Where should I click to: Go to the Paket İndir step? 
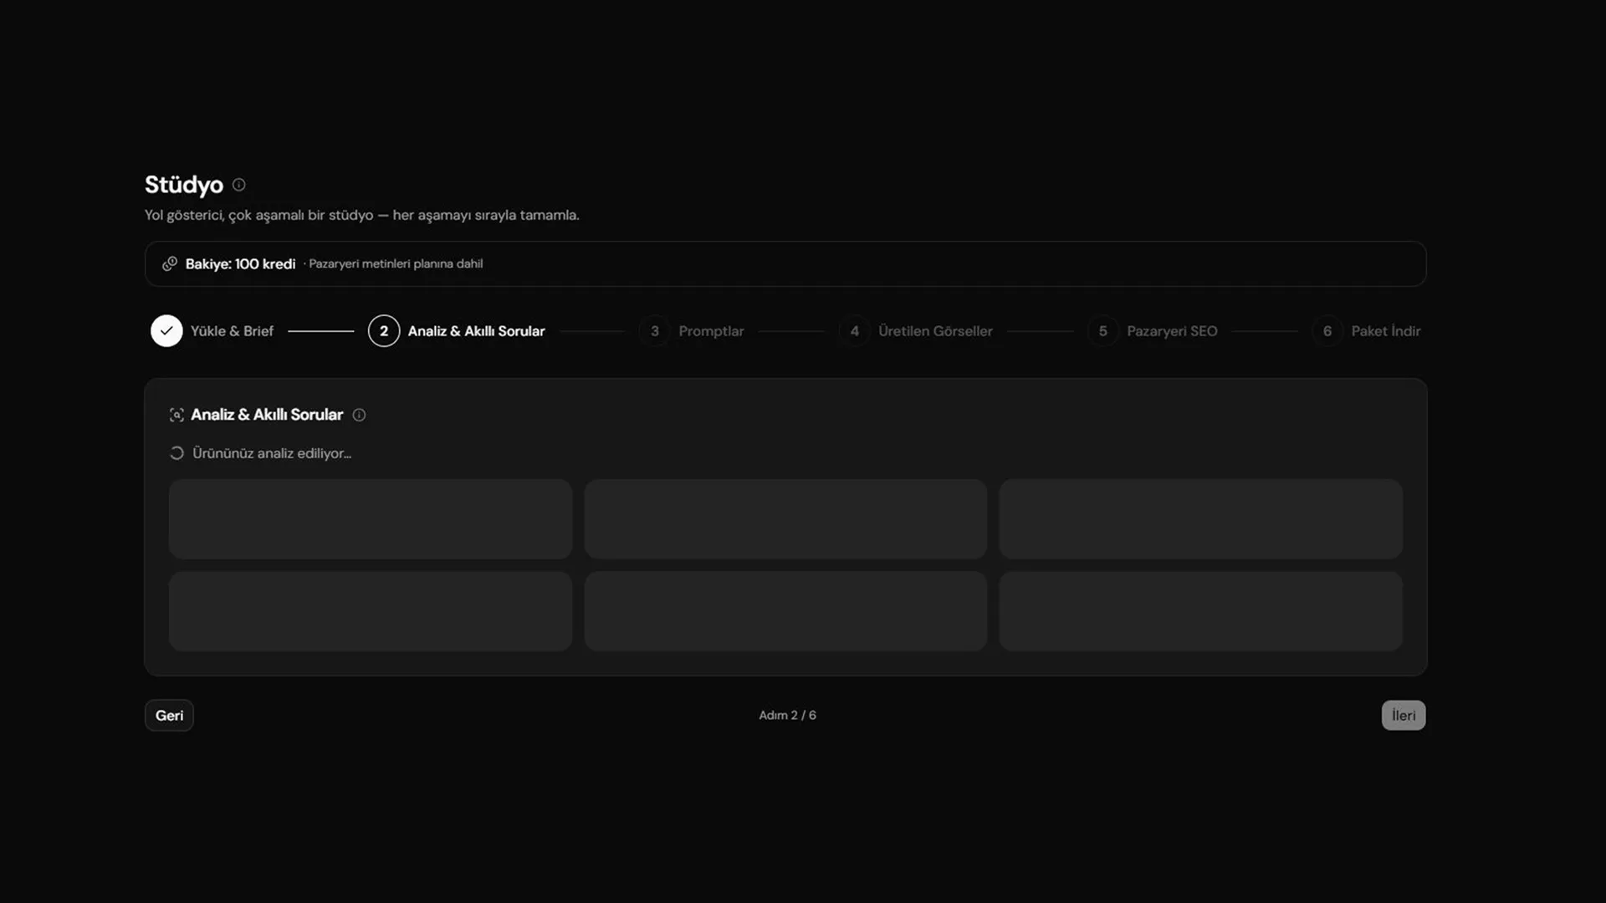[1386, 331]
